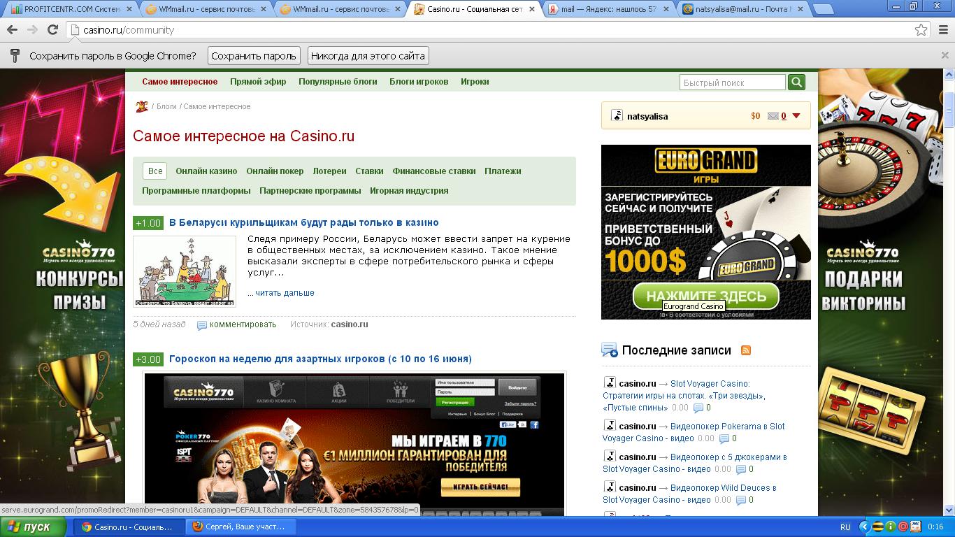Filter by Онлайн казино category

(206, 171)
